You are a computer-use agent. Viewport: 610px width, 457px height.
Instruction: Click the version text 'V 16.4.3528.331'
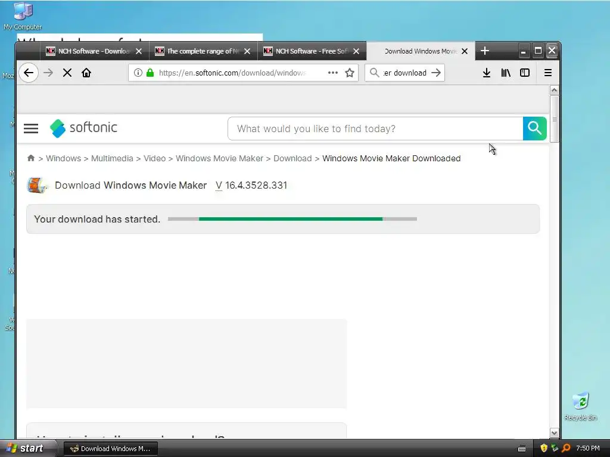(x=251, y=186)
